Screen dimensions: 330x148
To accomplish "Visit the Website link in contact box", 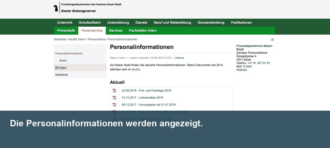I will 241,70.
